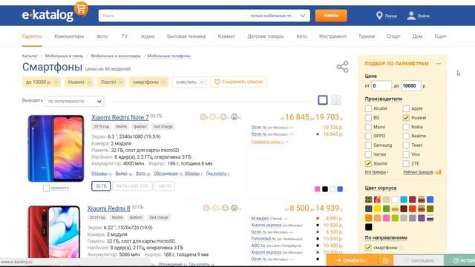Select yellow body color swatch in filter

pyautogui.click(x=377, y=208)
